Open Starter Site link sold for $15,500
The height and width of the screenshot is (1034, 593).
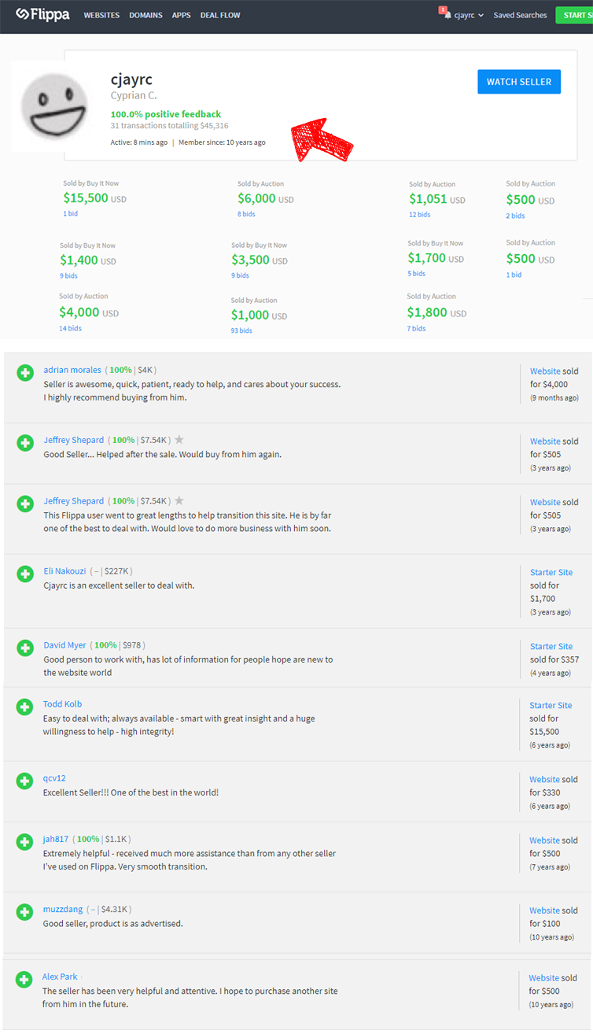pyautogui.click(x=551, y=706)
